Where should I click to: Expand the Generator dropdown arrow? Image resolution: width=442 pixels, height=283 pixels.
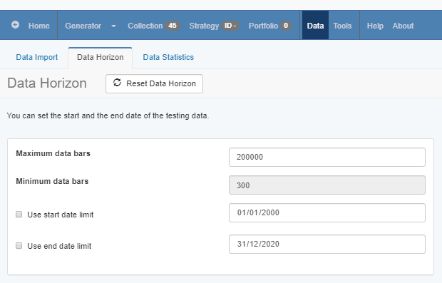click(x=113, y=26)
